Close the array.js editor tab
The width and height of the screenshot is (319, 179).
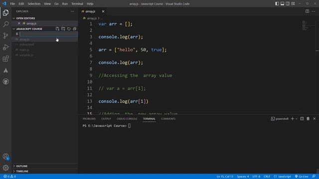103,11
